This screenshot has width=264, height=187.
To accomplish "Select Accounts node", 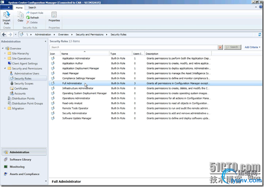I will [18, 93].
